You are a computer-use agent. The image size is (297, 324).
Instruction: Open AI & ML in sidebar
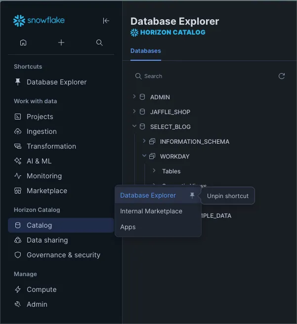(61, 161)
